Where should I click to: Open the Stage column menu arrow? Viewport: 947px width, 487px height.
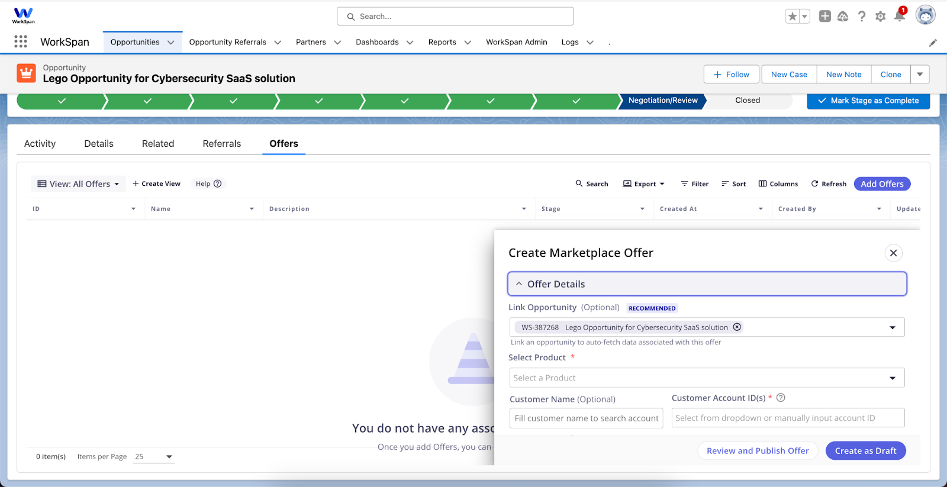click(x=642, y=209)
